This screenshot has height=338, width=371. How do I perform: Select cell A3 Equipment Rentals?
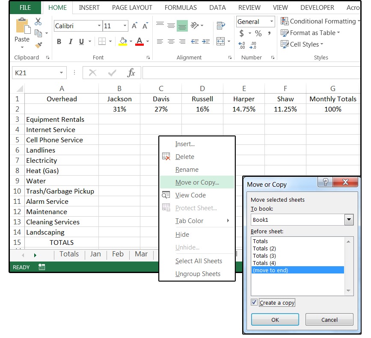coord(62,120)
